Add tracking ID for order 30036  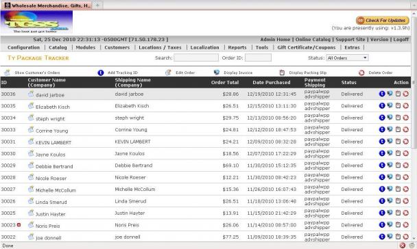click(x=382, y=94)
